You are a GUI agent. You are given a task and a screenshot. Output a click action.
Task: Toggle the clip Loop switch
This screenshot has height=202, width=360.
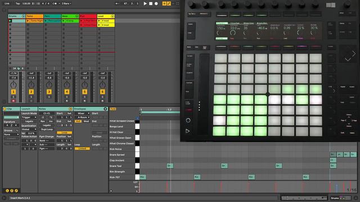point(64,132)
